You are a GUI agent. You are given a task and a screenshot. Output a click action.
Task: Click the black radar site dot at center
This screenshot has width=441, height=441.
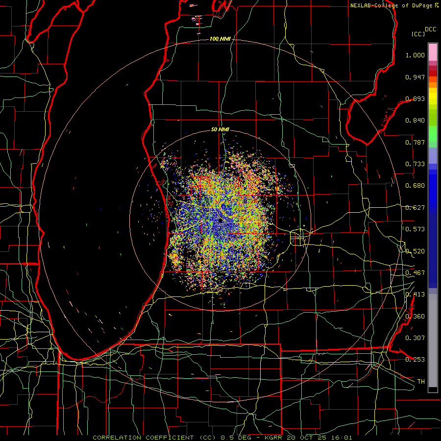[220, 221]
